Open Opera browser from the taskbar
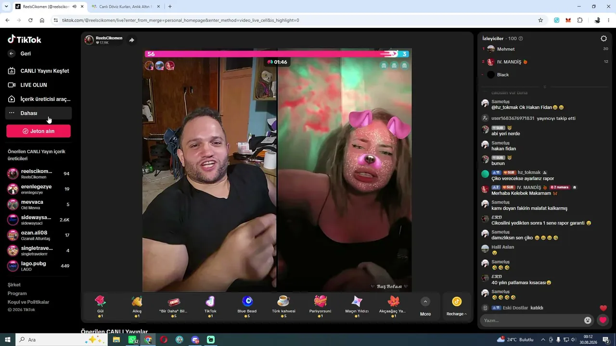Viewport: 616px width, 346px height. (164, 340)
